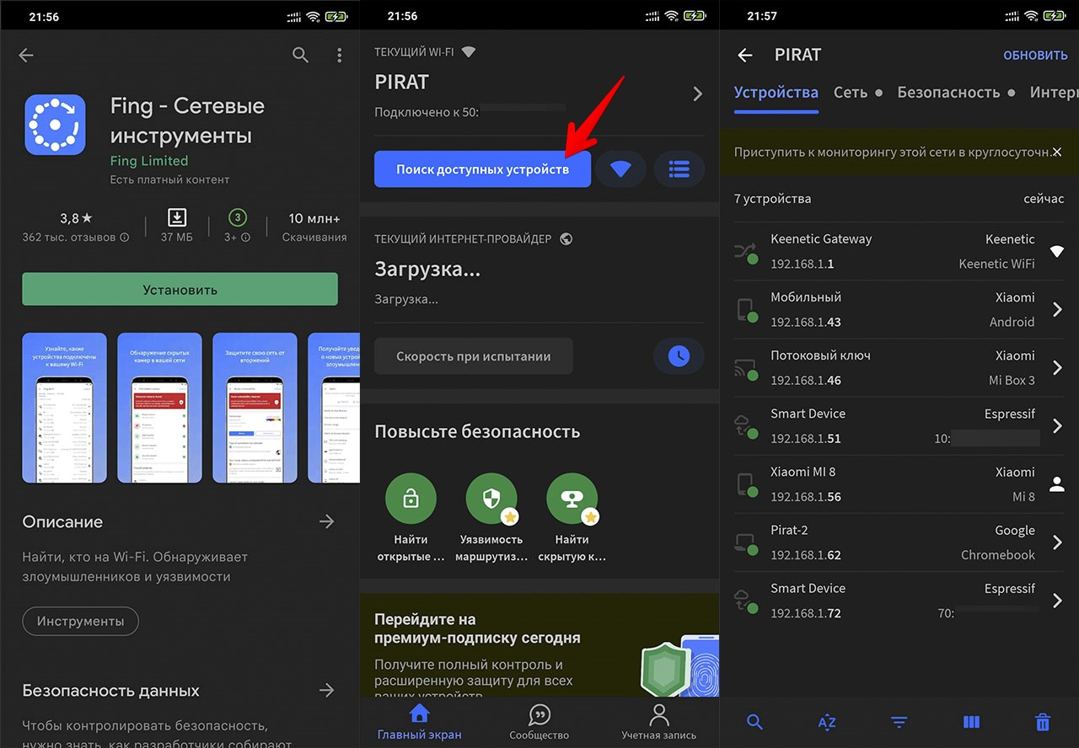Tap the phone icon of Мобильный device
1079x748 pixels.
747,310
